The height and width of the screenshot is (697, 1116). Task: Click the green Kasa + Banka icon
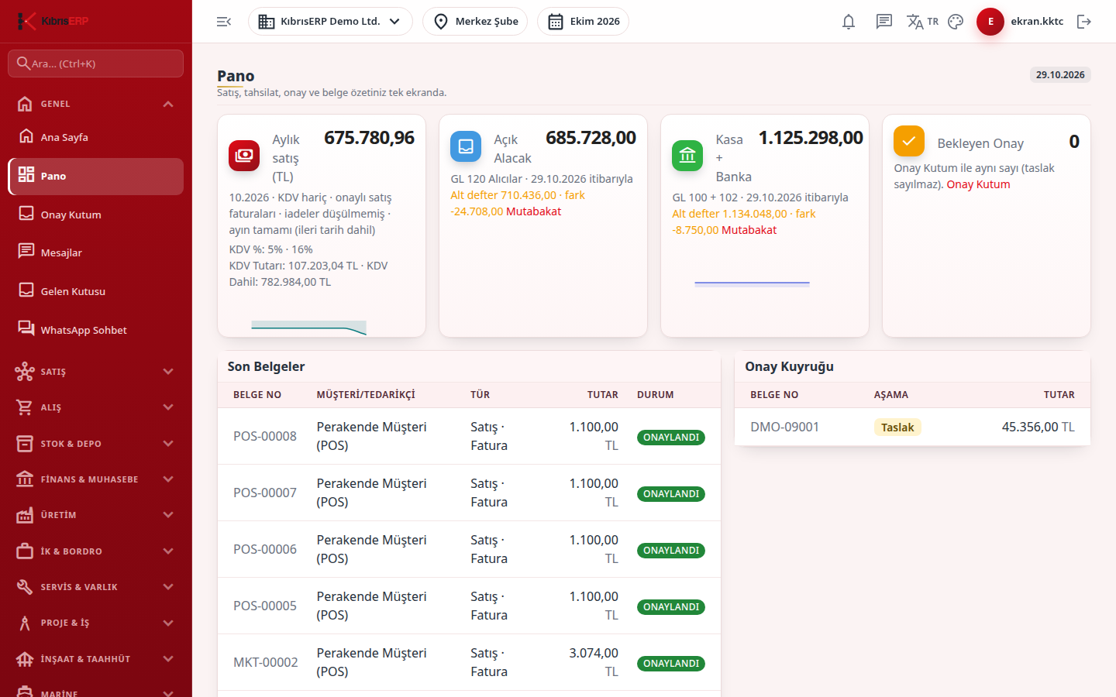(687, 155)
